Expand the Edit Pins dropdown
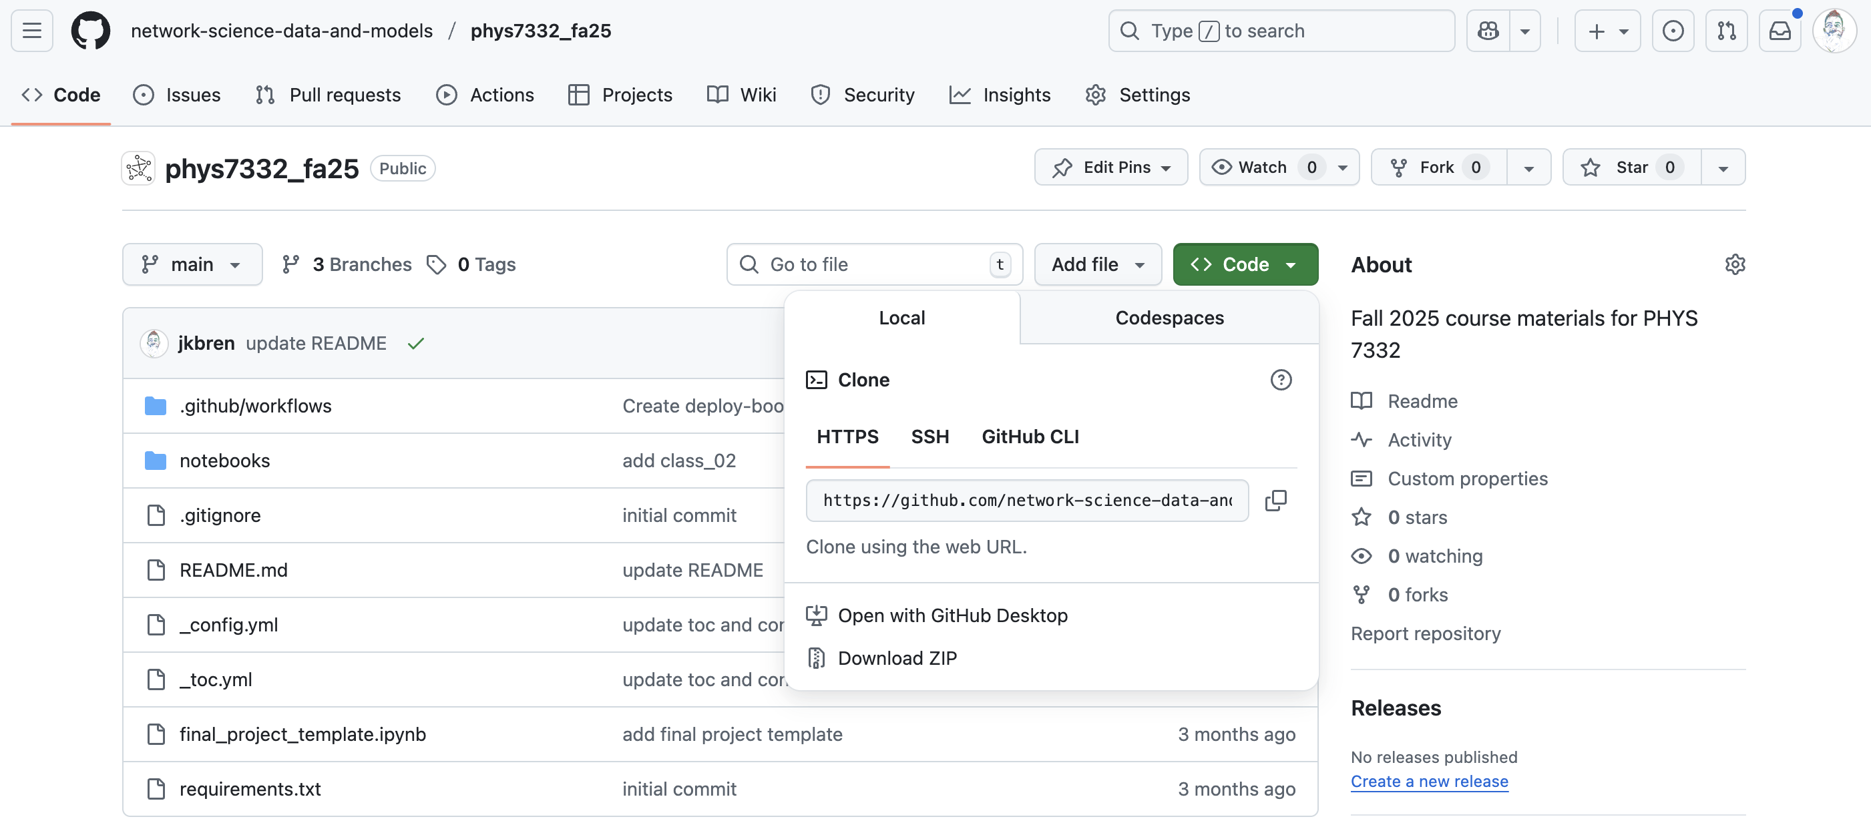The height and width of the screenshot is (825, 1871). click(x=1110, y=168)
